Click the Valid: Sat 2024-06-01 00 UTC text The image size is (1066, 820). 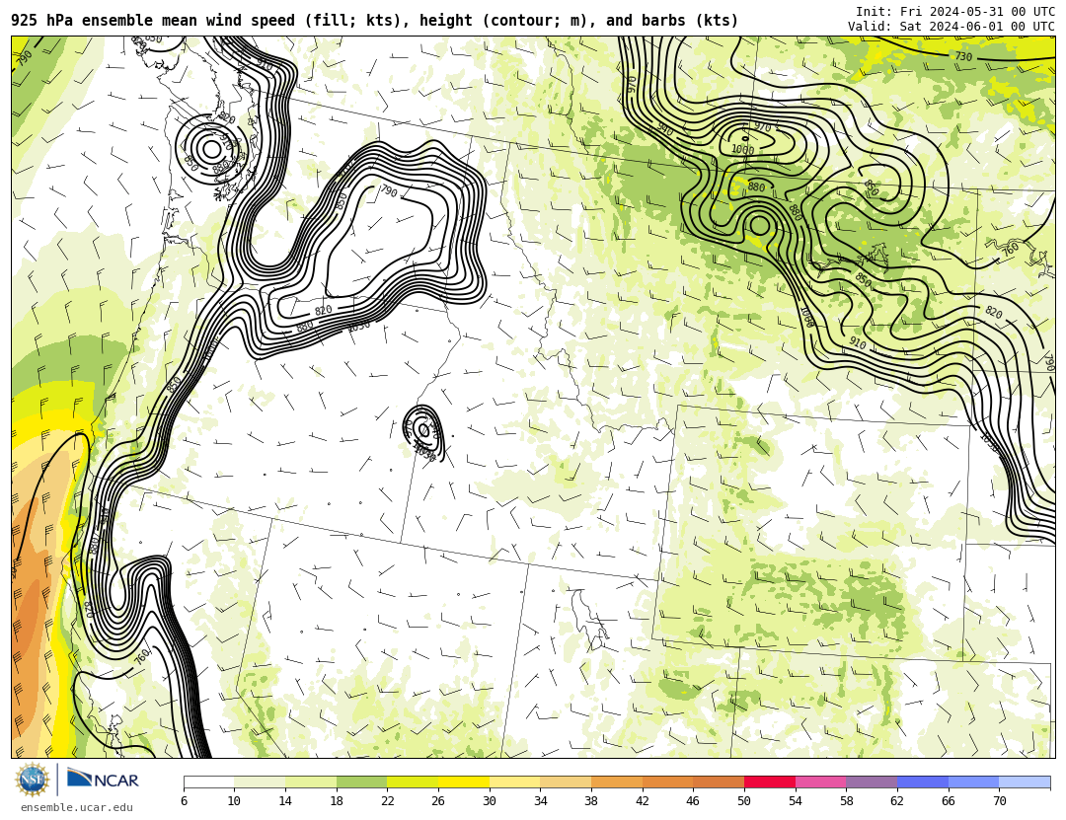click(952, 26)
